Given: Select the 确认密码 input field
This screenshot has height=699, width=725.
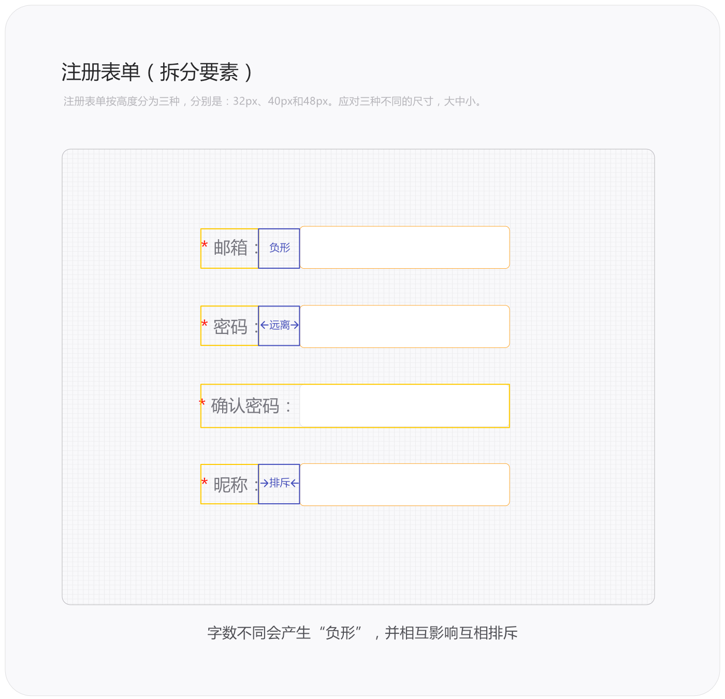Looking at the screenshot, I should point(404,406).
